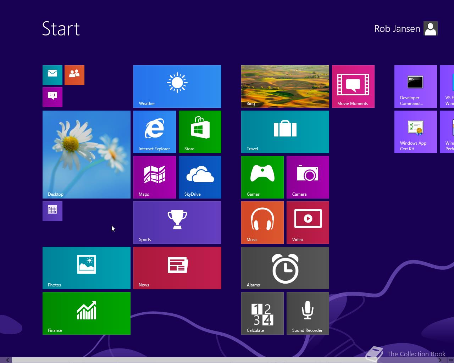Open the People tile
454x363 pixels.
(74, 75)
